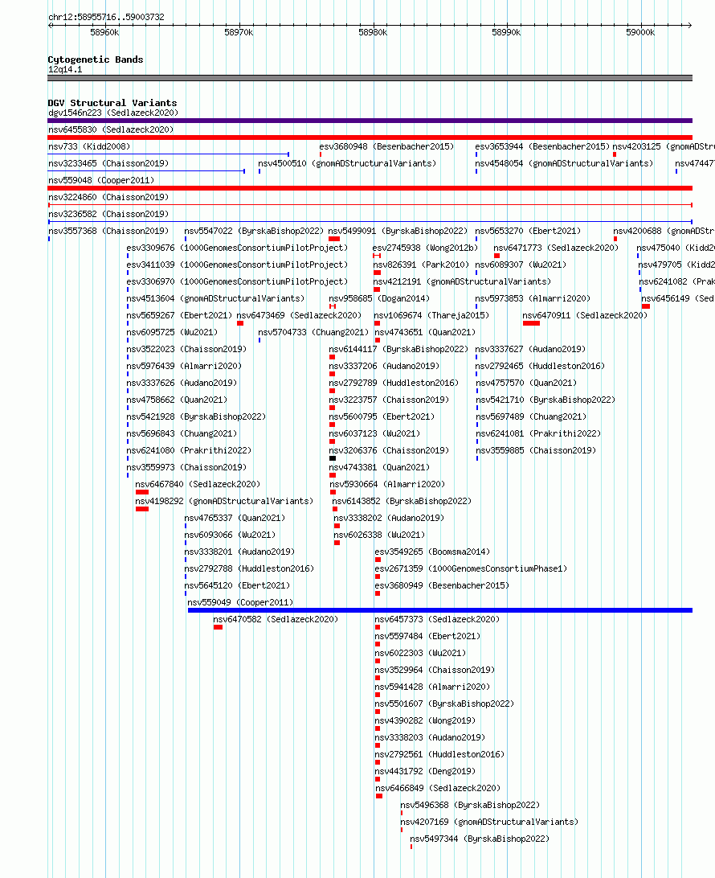This screenshot has width=715, height=878.
Task: Click nsv6457373 (Sedlazeck2020) label
Action: point(437,619)
